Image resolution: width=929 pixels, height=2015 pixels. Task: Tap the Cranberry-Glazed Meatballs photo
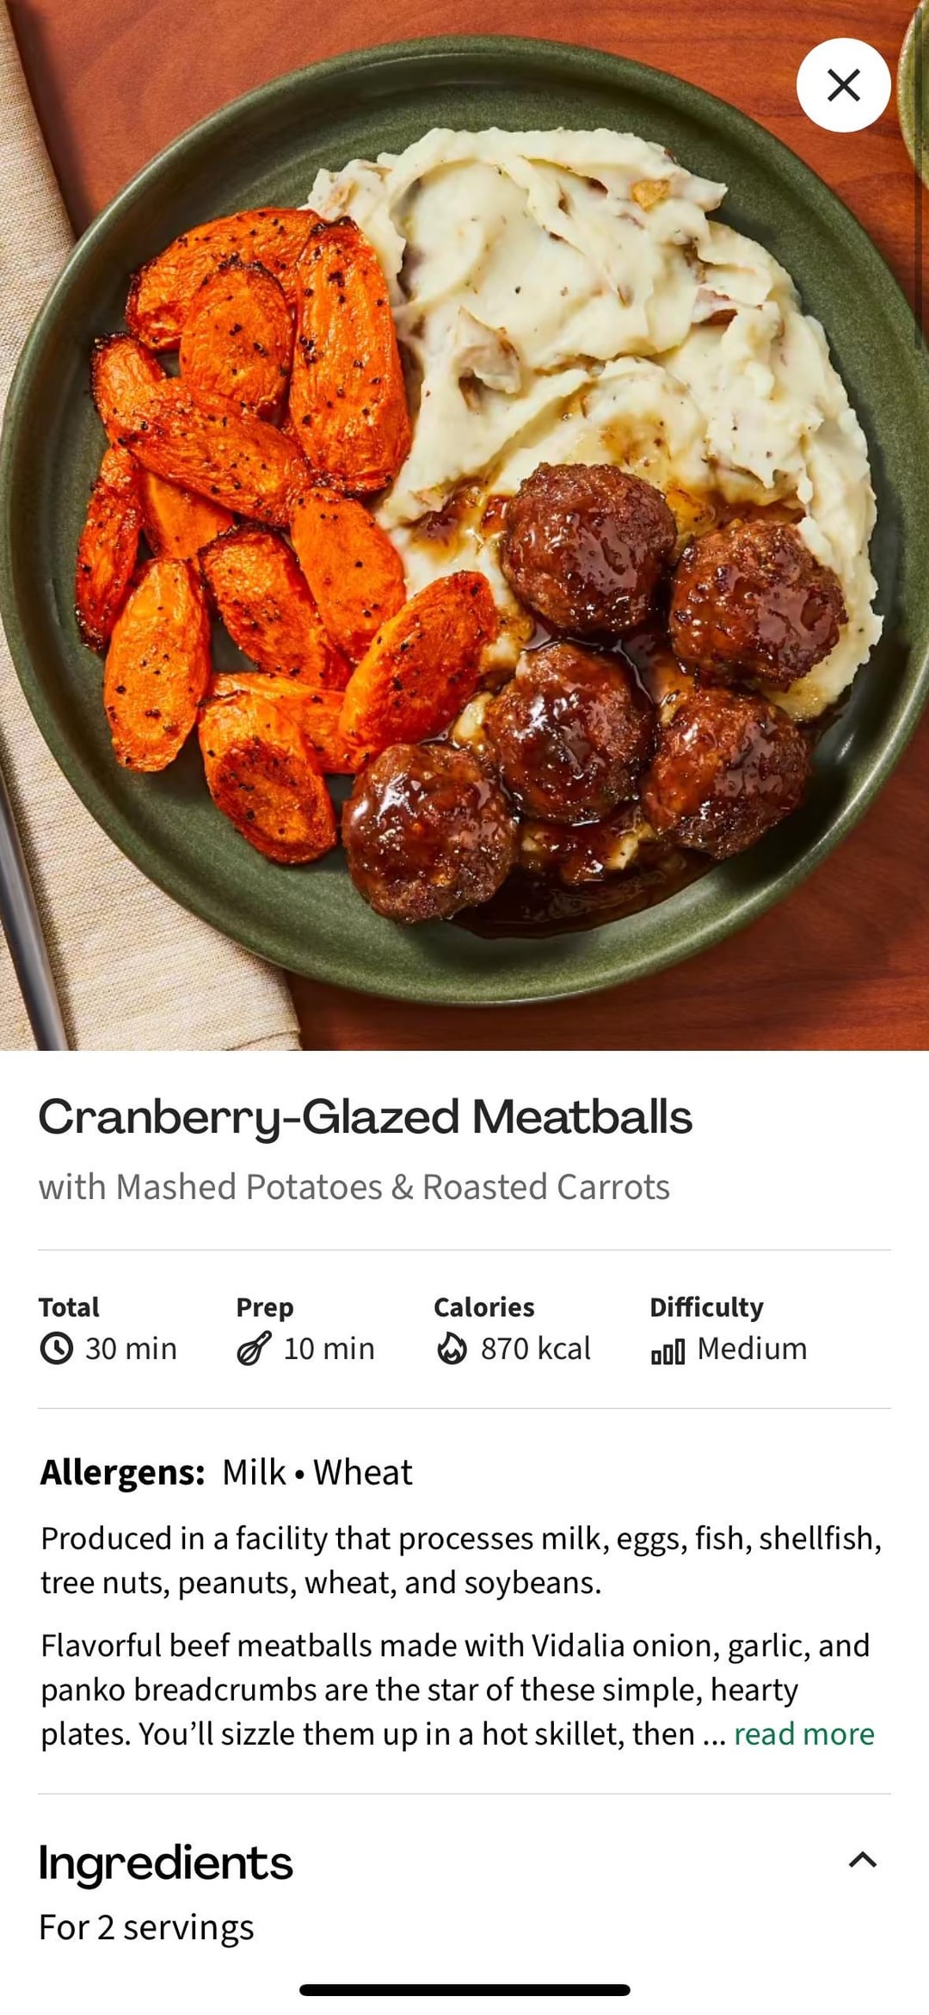[x=464, y=525]
